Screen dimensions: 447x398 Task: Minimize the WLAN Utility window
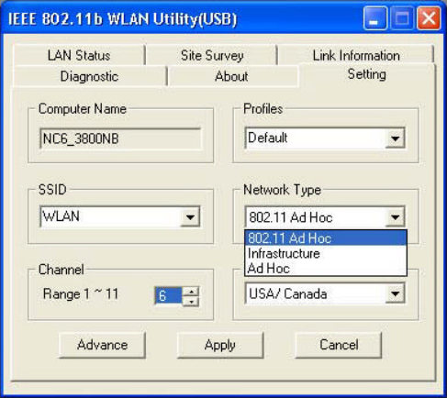pos(374,18)
